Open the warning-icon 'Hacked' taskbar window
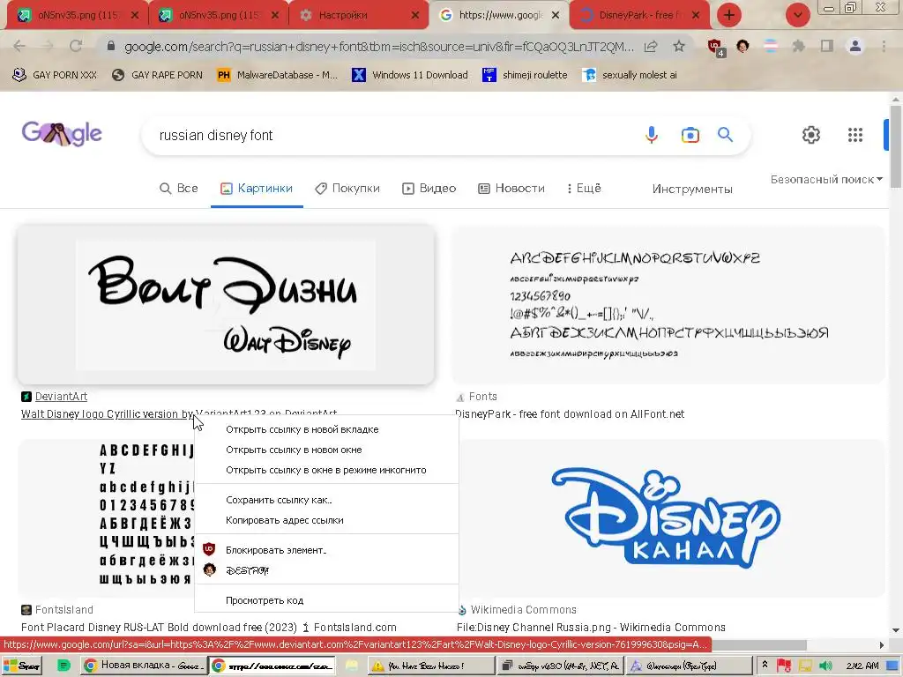 430,666
